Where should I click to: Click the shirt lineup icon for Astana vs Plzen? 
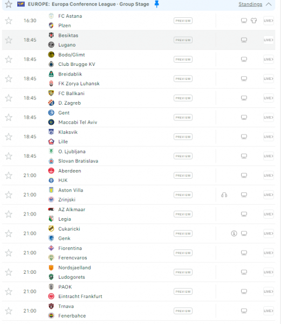(254, 21)
